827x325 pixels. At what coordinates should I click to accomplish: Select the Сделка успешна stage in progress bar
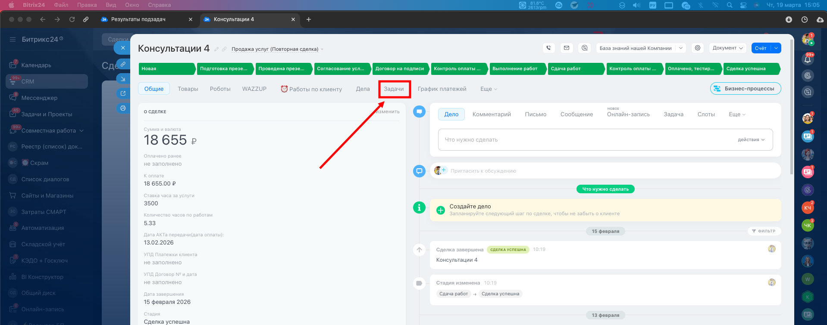pyautogui.click(x=752, y=69)
